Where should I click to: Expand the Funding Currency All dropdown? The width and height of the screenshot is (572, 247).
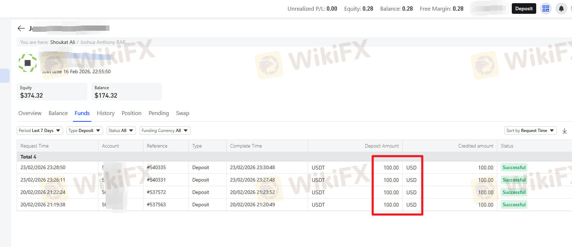(x=165, y=131)
